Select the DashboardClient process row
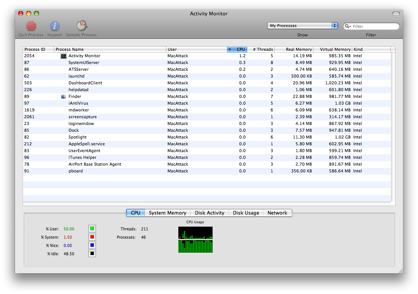This screenshot has height=294, width=418. coord(207,83)
